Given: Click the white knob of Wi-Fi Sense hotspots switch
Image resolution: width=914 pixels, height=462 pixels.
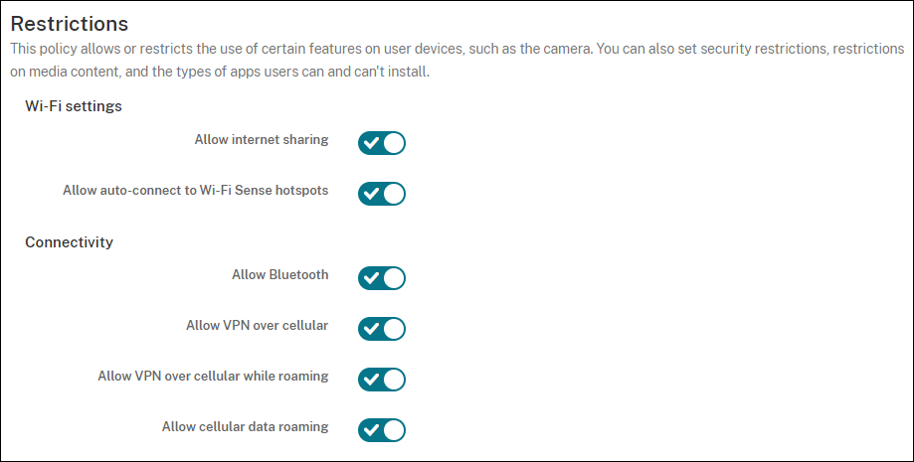Looking at the screenshot, I should tap(394, 194).
